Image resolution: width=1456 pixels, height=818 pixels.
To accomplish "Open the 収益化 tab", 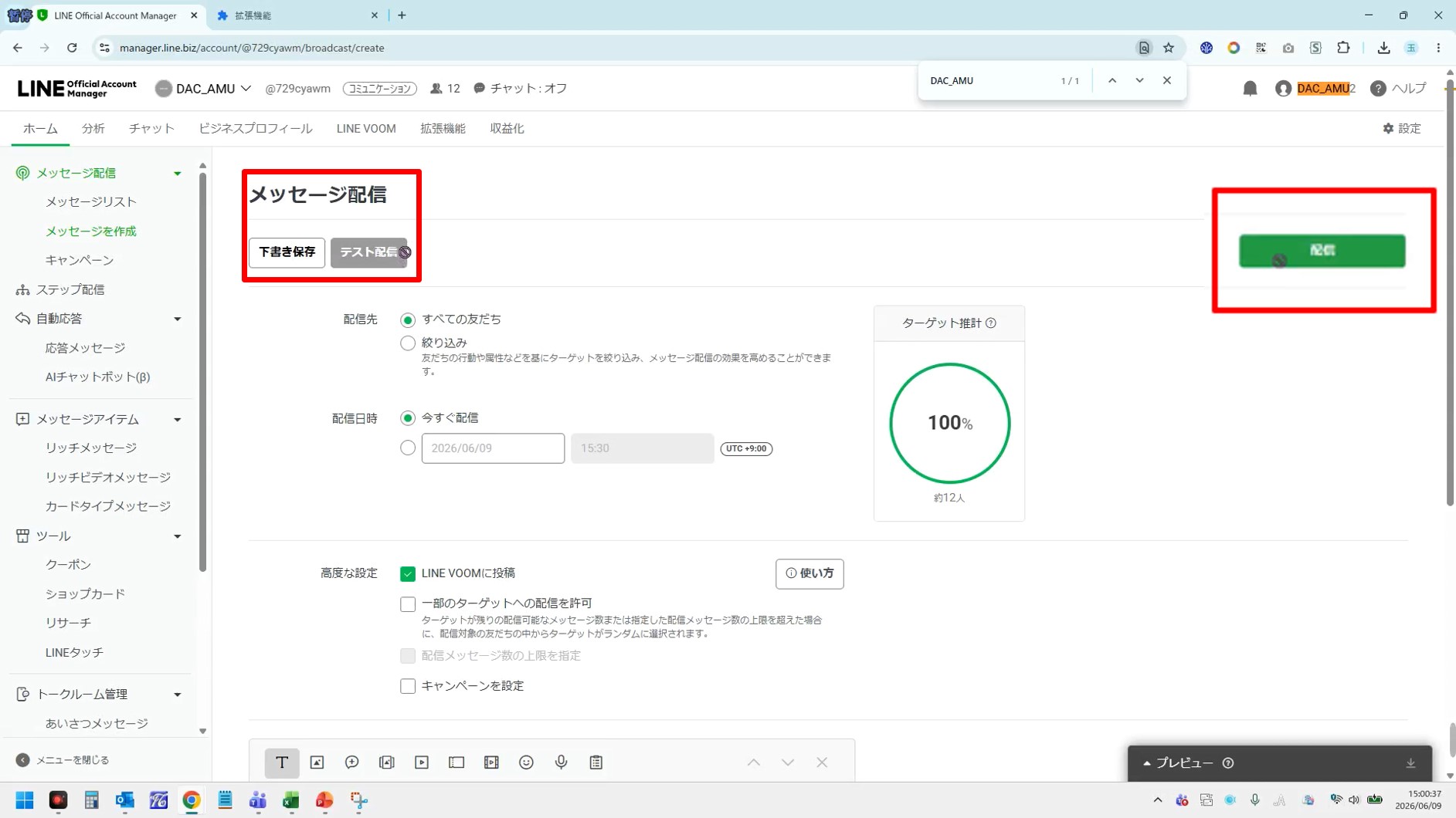I will point(507,129).
